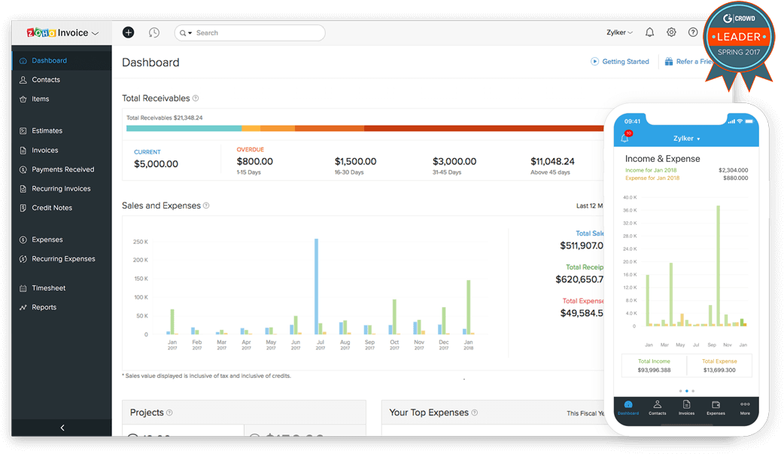
Task: Collapse the sidebar with the chevron
Action: pyautogui.click(x=62, y=428)
